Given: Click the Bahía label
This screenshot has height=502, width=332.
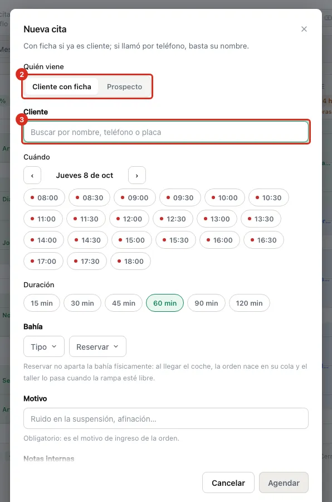Looking at the screenshot, I should pyautogui.click(x=33, y=326).
